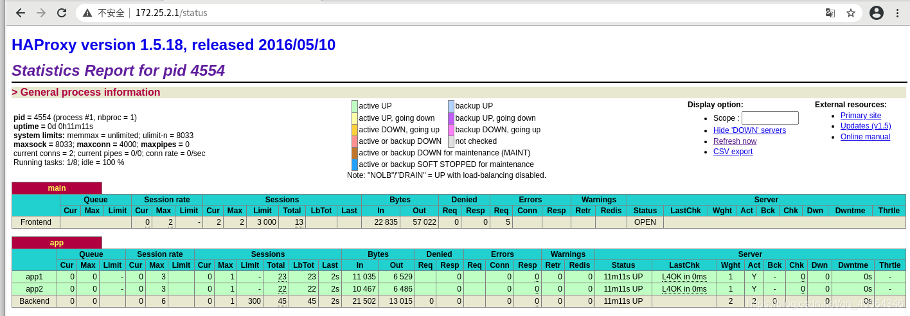
Task: Click the Backend sessions total value 45
Action: (x=282, y=301)
